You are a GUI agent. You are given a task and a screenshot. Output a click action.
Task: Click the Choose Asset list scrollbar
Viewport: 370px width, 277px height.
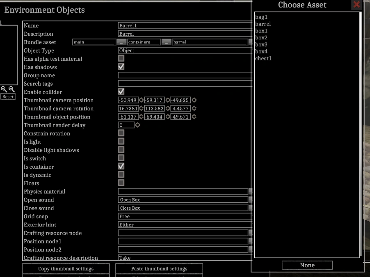click(361, 135)
